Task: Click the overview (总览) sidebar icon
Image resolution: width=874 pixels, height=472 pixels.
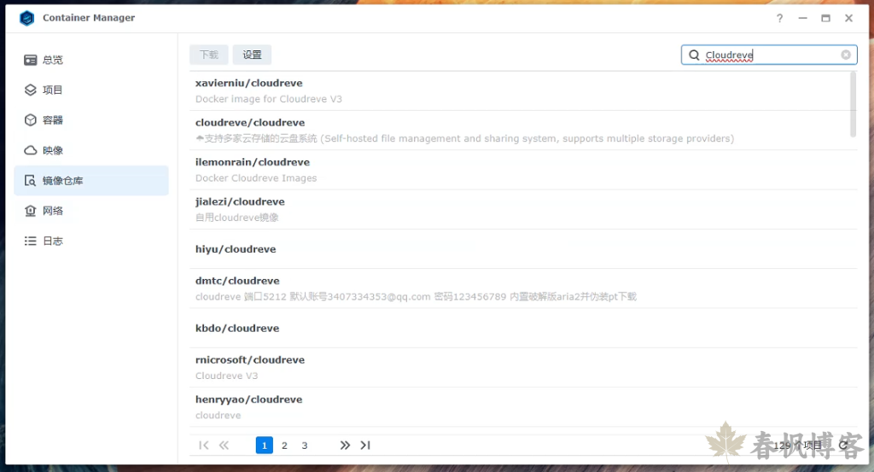Action: point(30,60)
